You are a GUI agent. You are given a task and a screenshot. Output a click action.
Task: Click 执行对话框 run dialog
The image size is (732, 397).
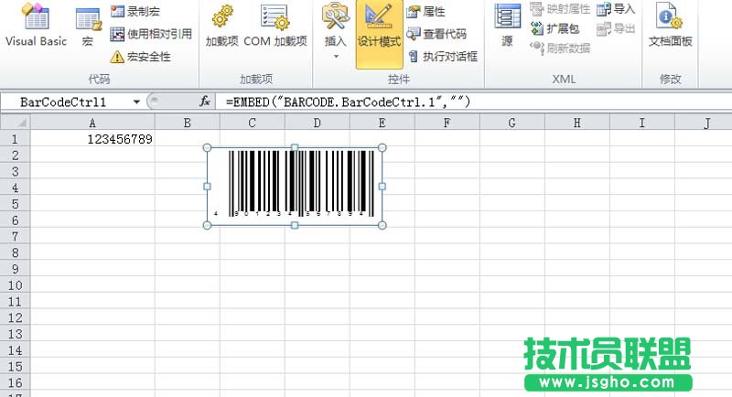point(443,57)
